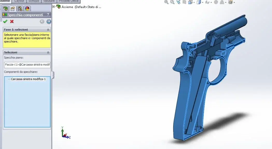The height and width of the screenshot is (149, 272).
Task: Open help for Specchia componenti
Action: coord(48,15)
